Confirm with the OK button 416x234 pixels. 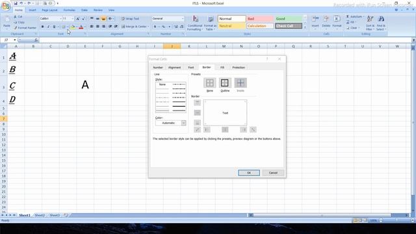coord(249,173)
